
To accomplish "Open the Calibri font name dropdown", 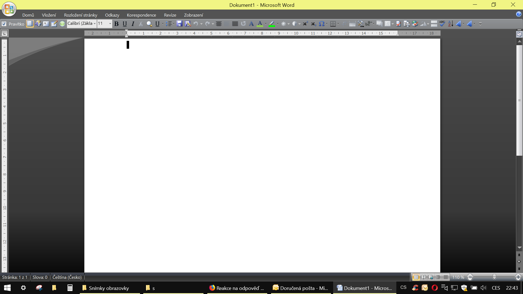I will click(x=95, y=24).
